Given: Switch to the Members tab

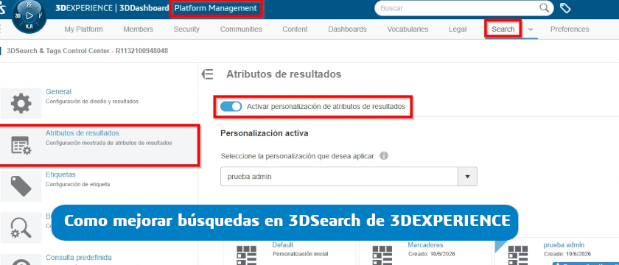Looking at the screenshot, I should coord(139,29).
